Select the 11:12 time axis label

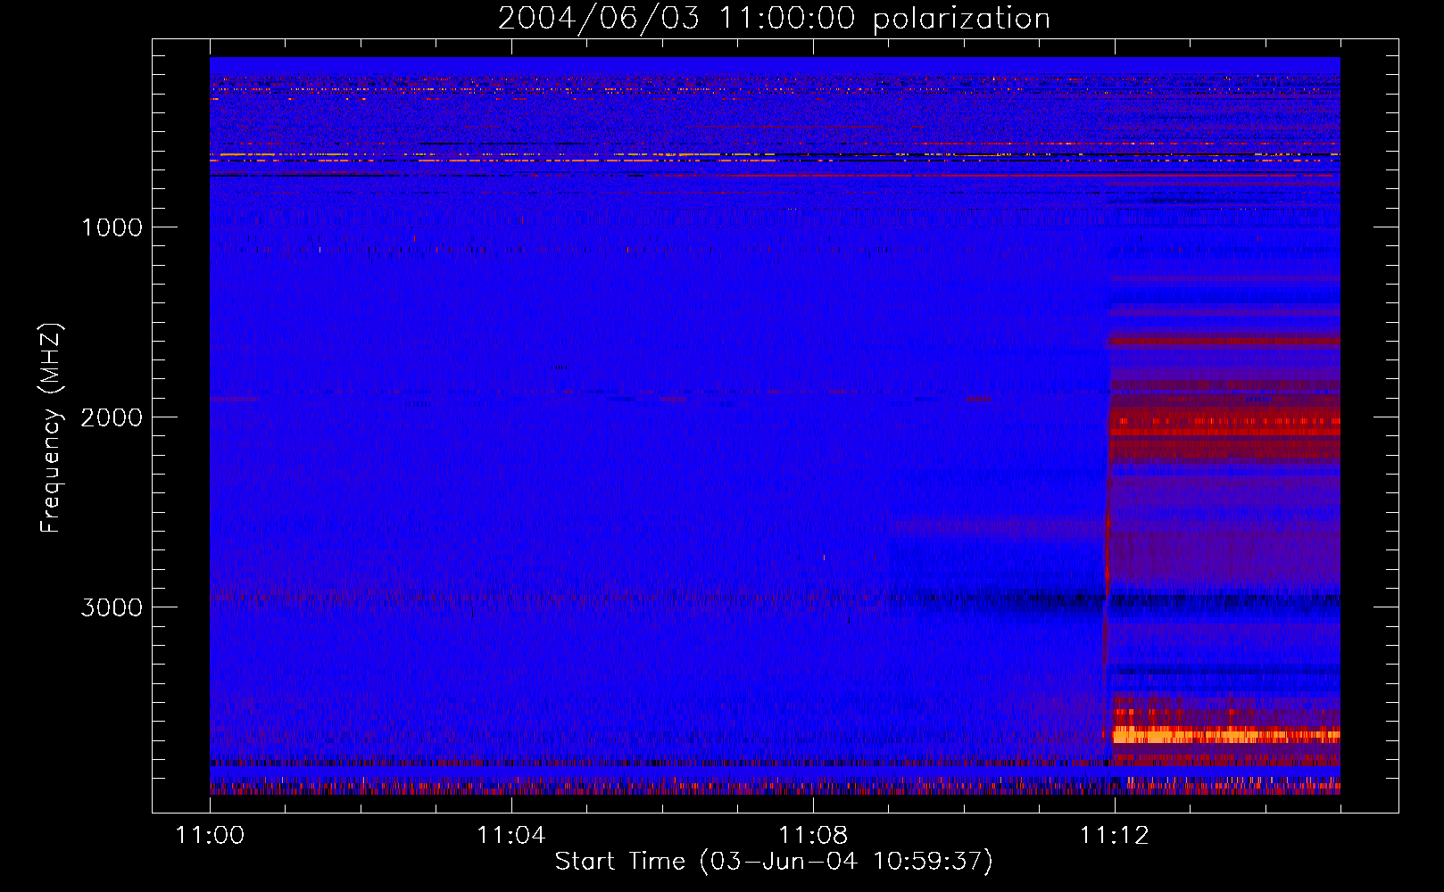click(x=1115, y=836)
